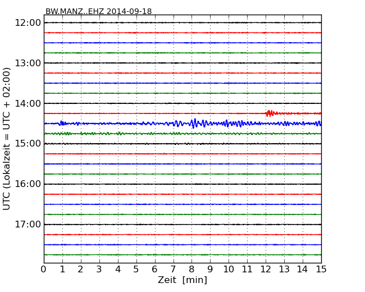Click x-axis tick label 10

coord(229,270)
